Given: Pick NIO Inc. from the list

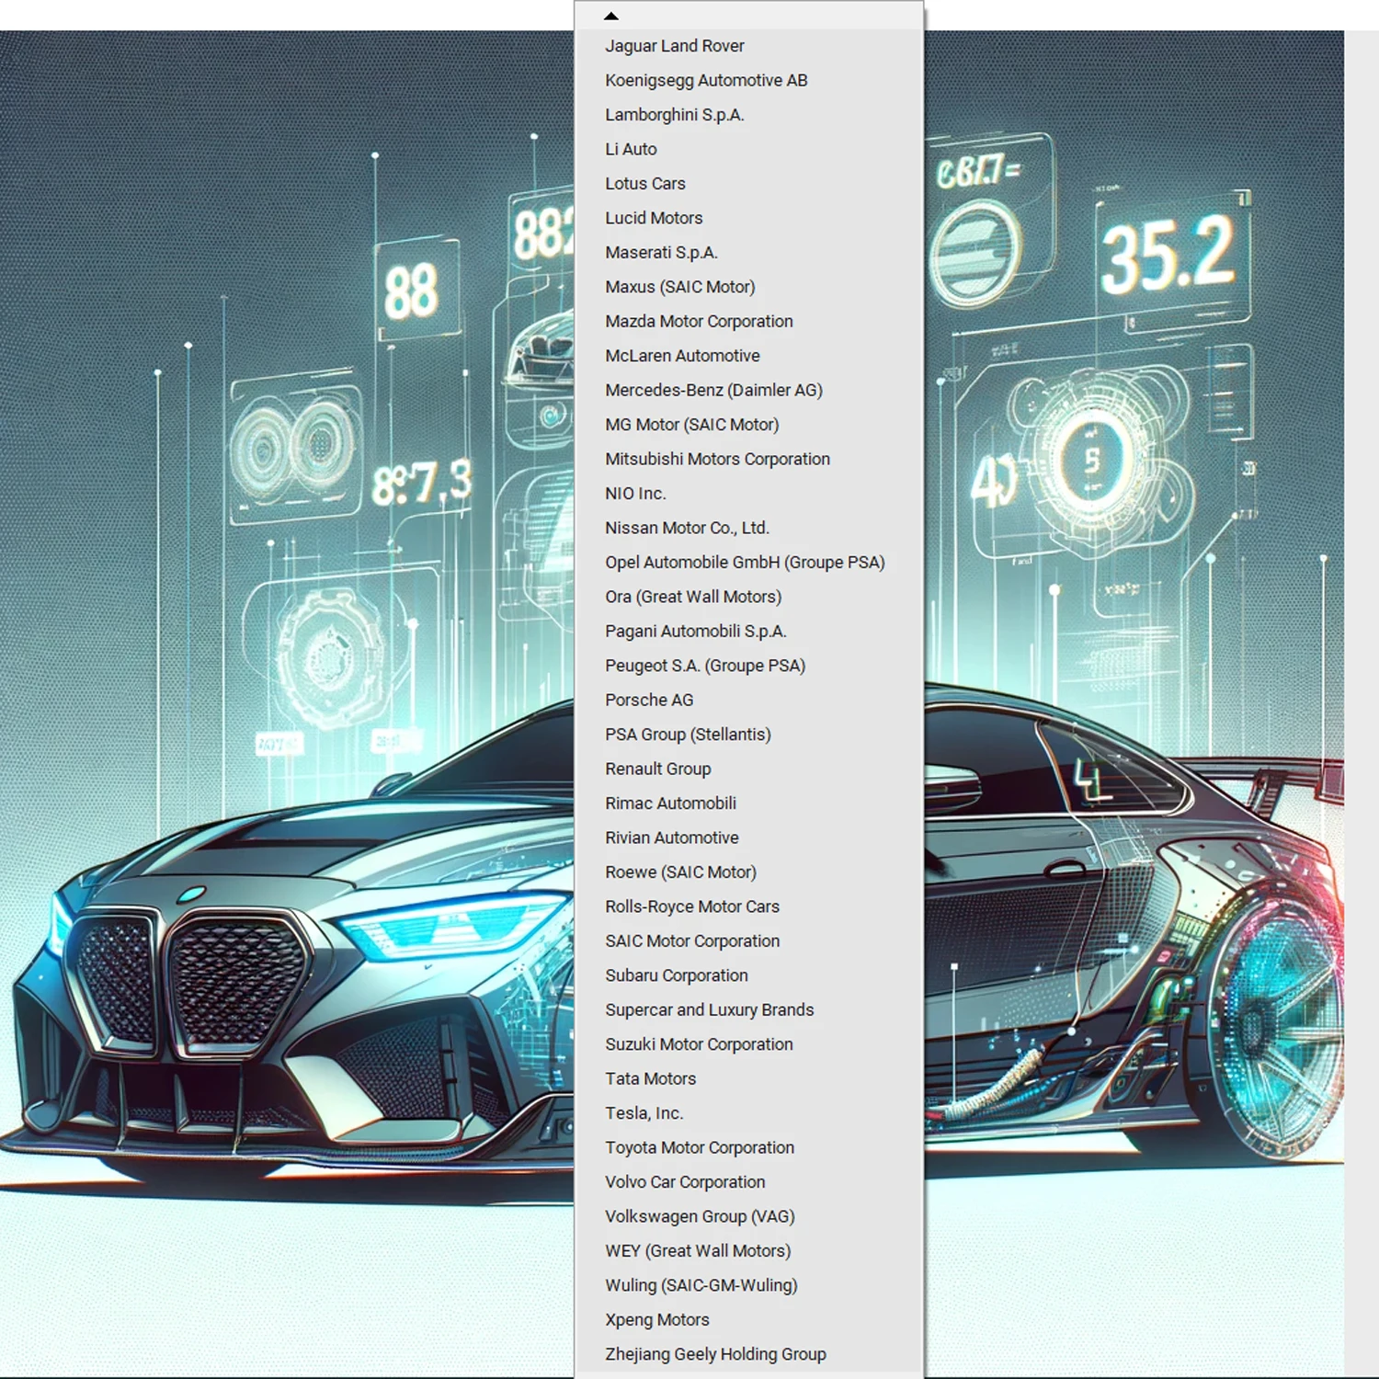Looking at the screenshot, I should [634, 494].
